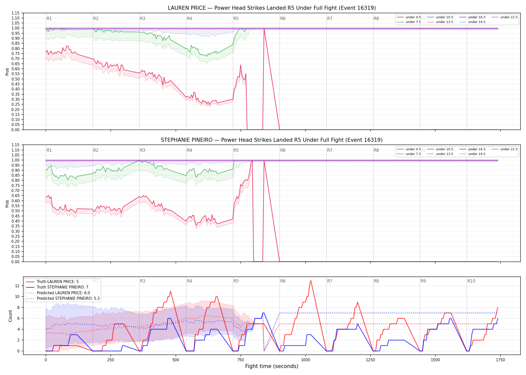The width and height of the screenshot is (526, 375).
Task: Click the x-axis tick label '250'
Action: pyautogui.click(x=110, y=360)
